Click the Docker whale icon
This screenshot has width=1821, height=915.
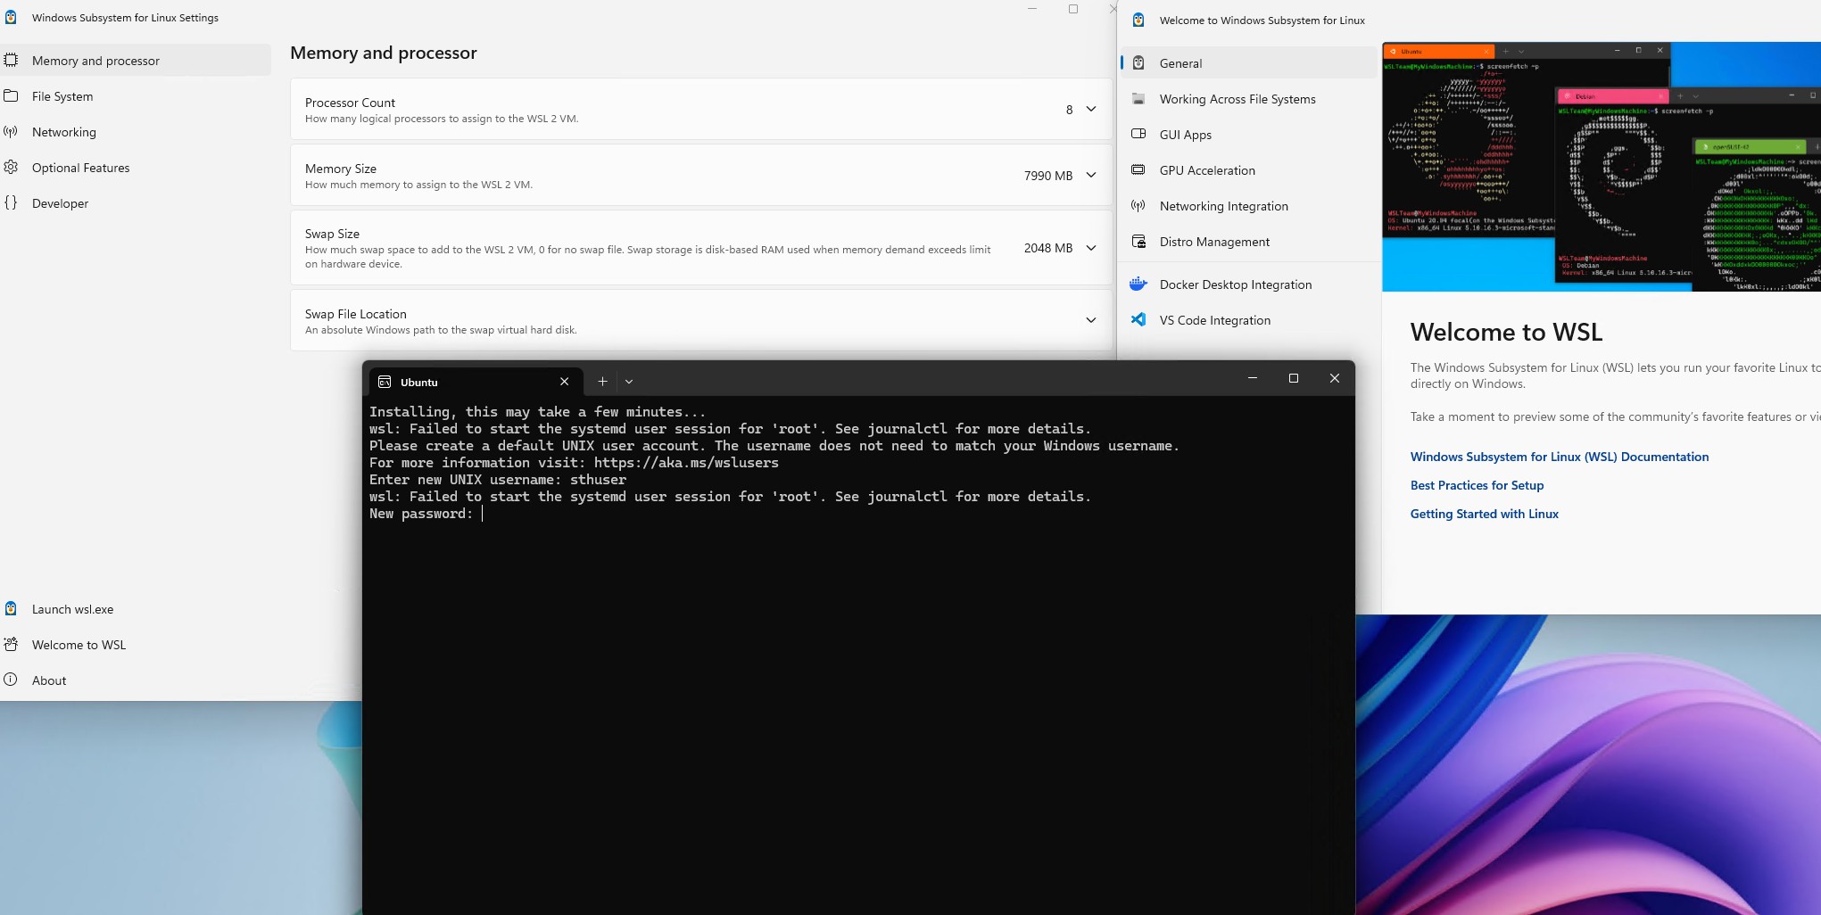[x=1138, y=284]
